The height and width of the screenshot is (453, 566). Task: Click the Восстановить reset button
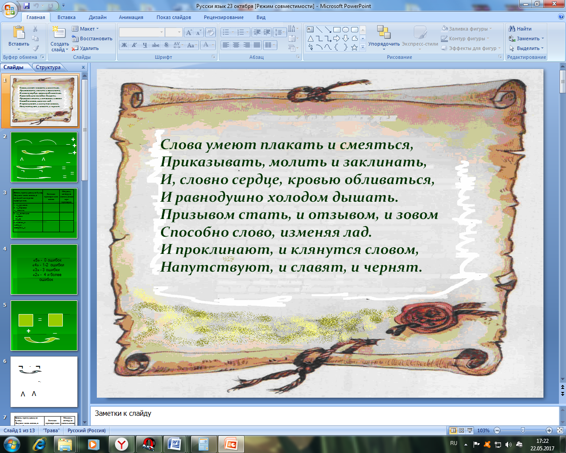pos(92,38)
